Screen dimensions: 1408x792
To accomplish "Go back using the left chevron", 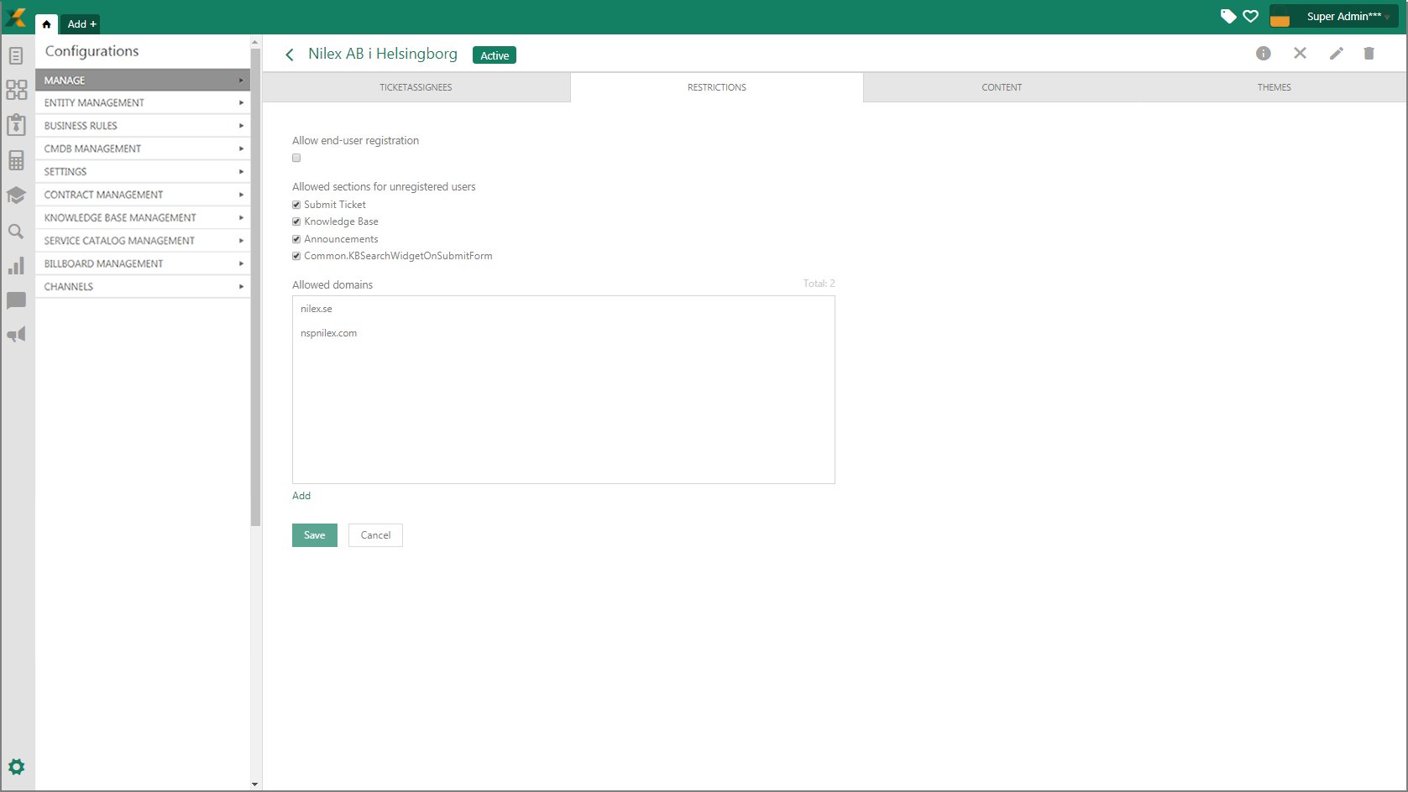I will (x=290, y=55).
